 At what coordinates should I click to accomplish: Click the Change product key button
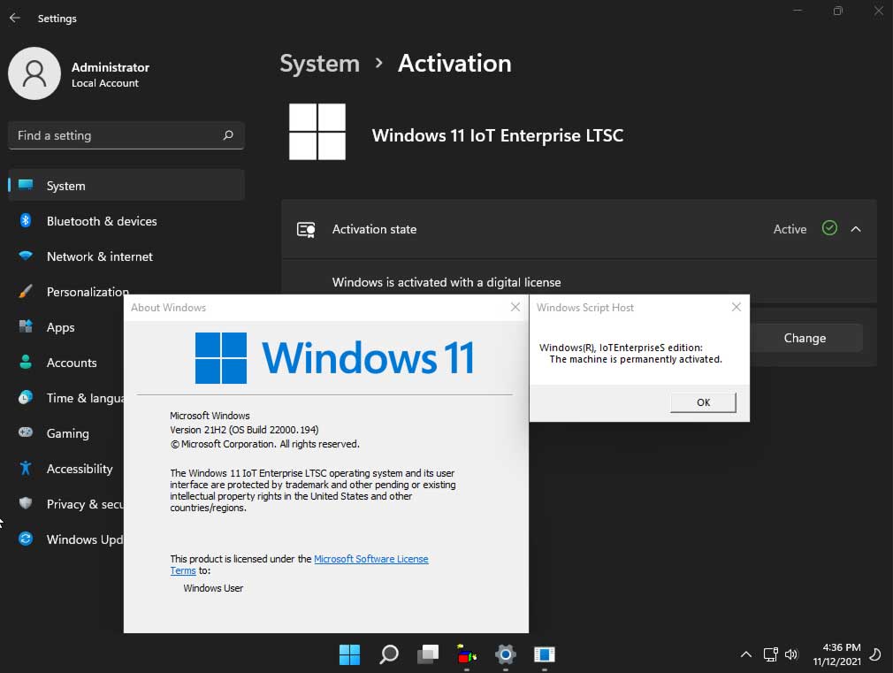pos(805,338)
